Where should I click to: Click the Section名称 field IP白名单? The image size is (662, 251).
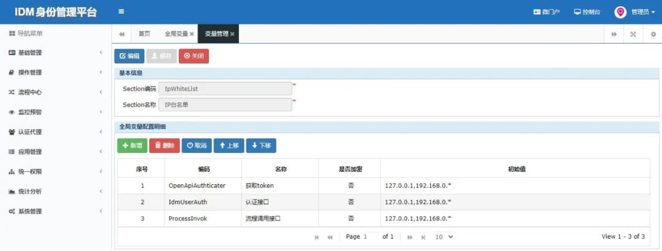225,105
